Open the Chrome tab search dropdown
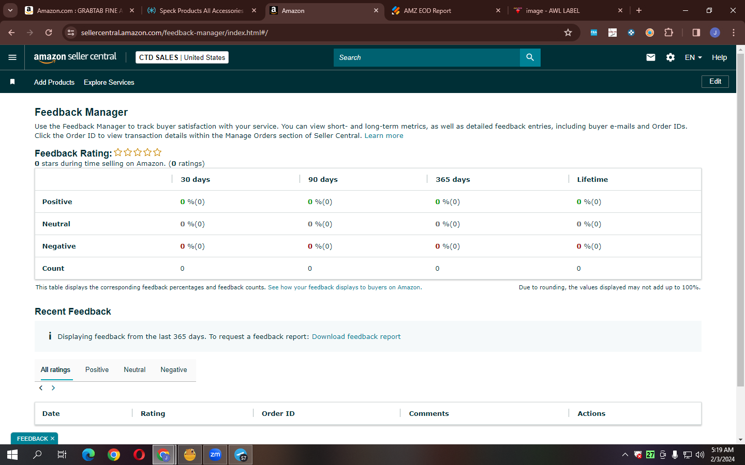Viewport: 745px width, 465px height. click(x=10, y=10)
